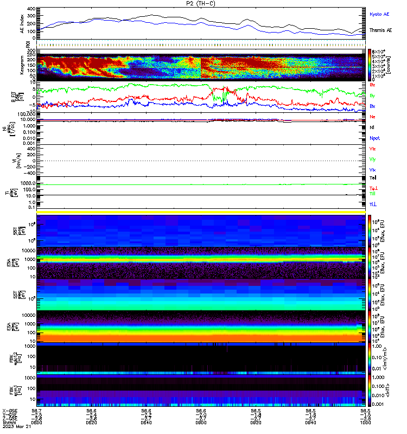The height and width of the screenshot is (434, 407).
Task: Click inside the AE index line plot
Action: 201,23
